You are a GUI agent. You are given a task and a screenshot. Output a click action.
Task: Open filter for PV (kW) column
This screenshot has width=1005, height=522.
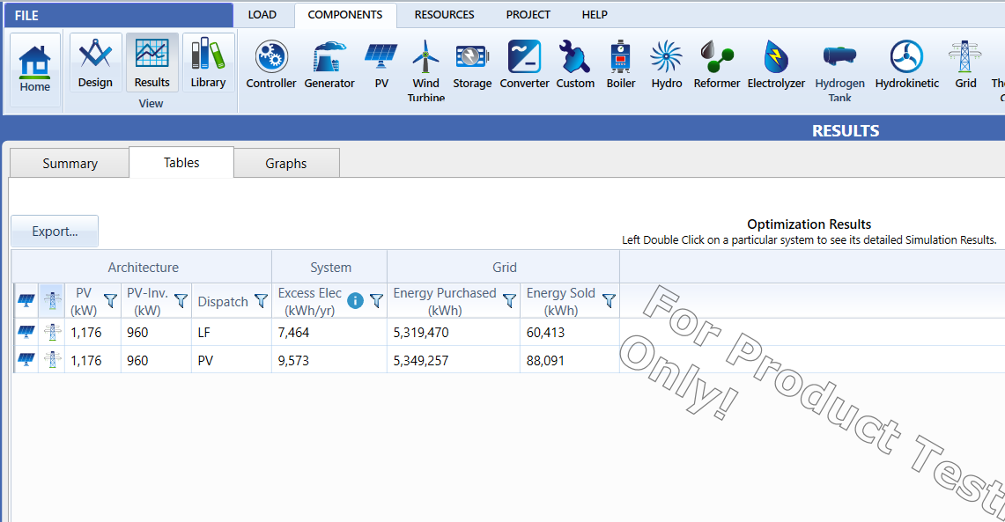pyautogui.click(x=110, y=301)
